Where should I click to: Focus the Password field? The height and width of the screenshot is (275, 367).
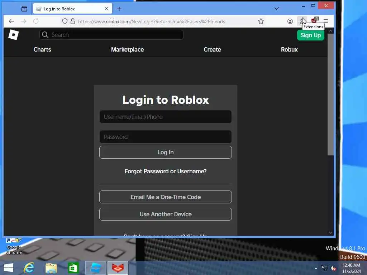pyautogui.click(x=166, y=137)
